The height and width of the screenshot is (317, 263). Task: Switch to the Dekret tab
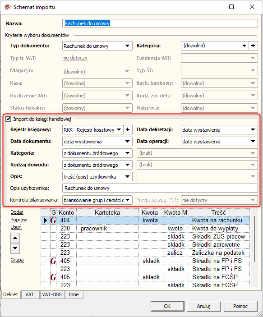10,294
